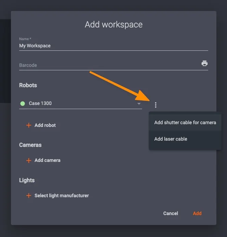The image size is (227, 237).
Task: Click the Robots section heading
Action: click(28, 85)
